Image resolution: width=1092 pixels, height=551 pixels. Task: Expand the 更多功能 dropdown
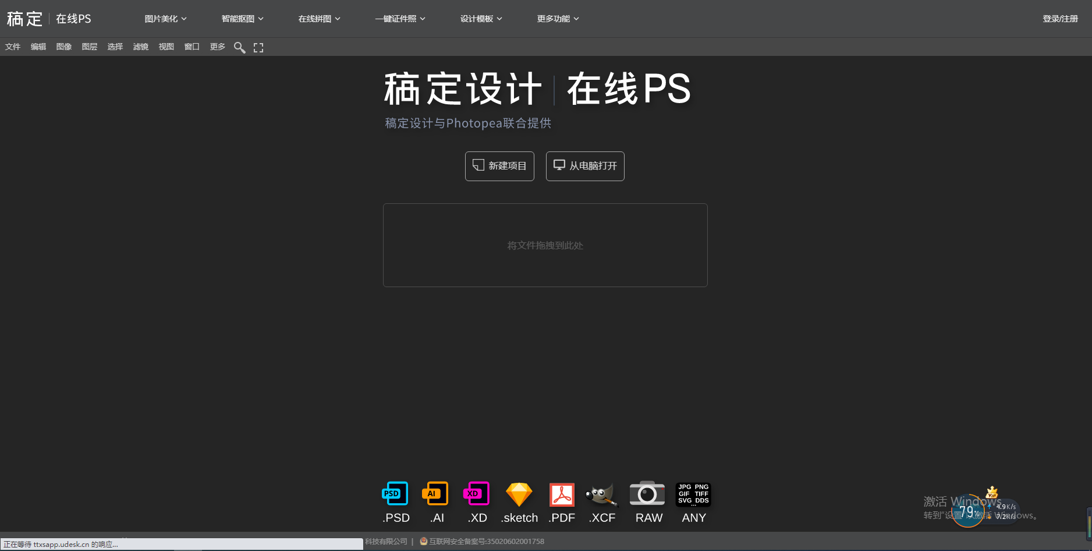coord(558,19)
